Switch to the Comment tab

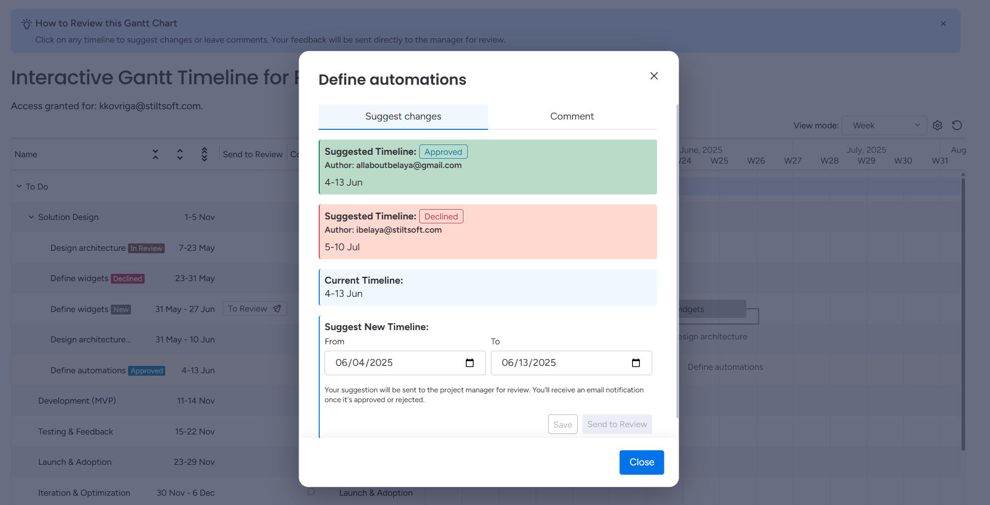572,117
